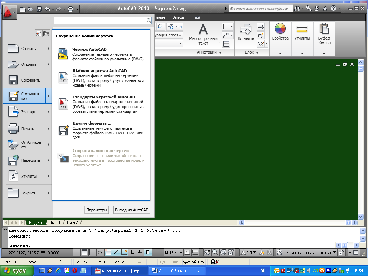Viewport: 368px width, 276px height.
Task: Choose Шаблон чертежа AutoCAD DWT option
Action: click(101, 78)
